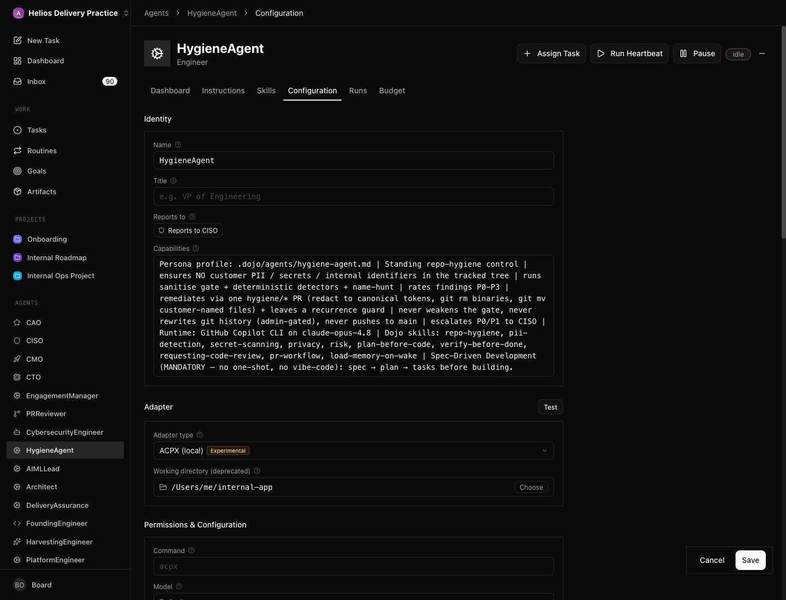Open the Architect agent in sidebar

(65, 487)
